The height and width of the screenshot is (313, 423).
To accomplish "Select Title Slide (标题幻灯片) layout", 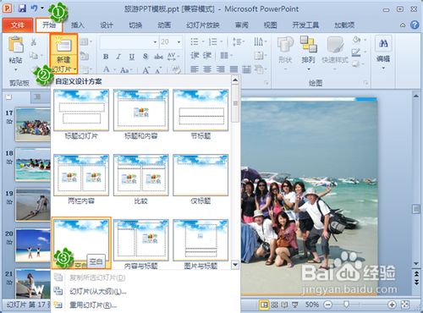I will pyautogui.click(x=81, y=114).
